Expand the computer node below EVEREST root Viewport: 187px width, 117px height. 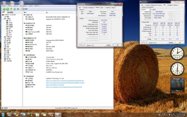coord(3,17)
